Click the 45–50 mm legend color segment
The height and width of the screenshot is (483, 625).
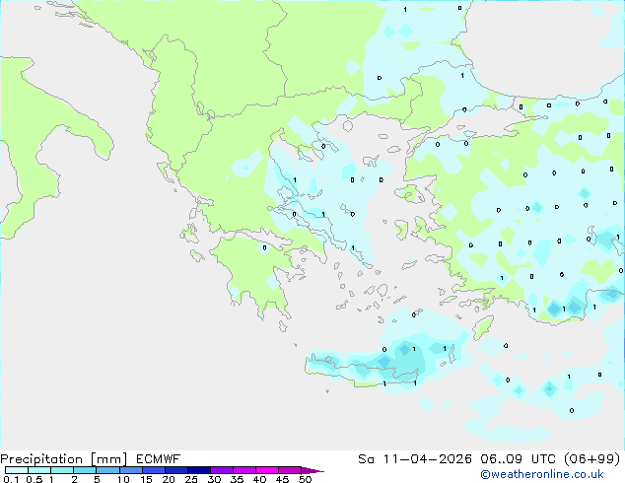290,470
